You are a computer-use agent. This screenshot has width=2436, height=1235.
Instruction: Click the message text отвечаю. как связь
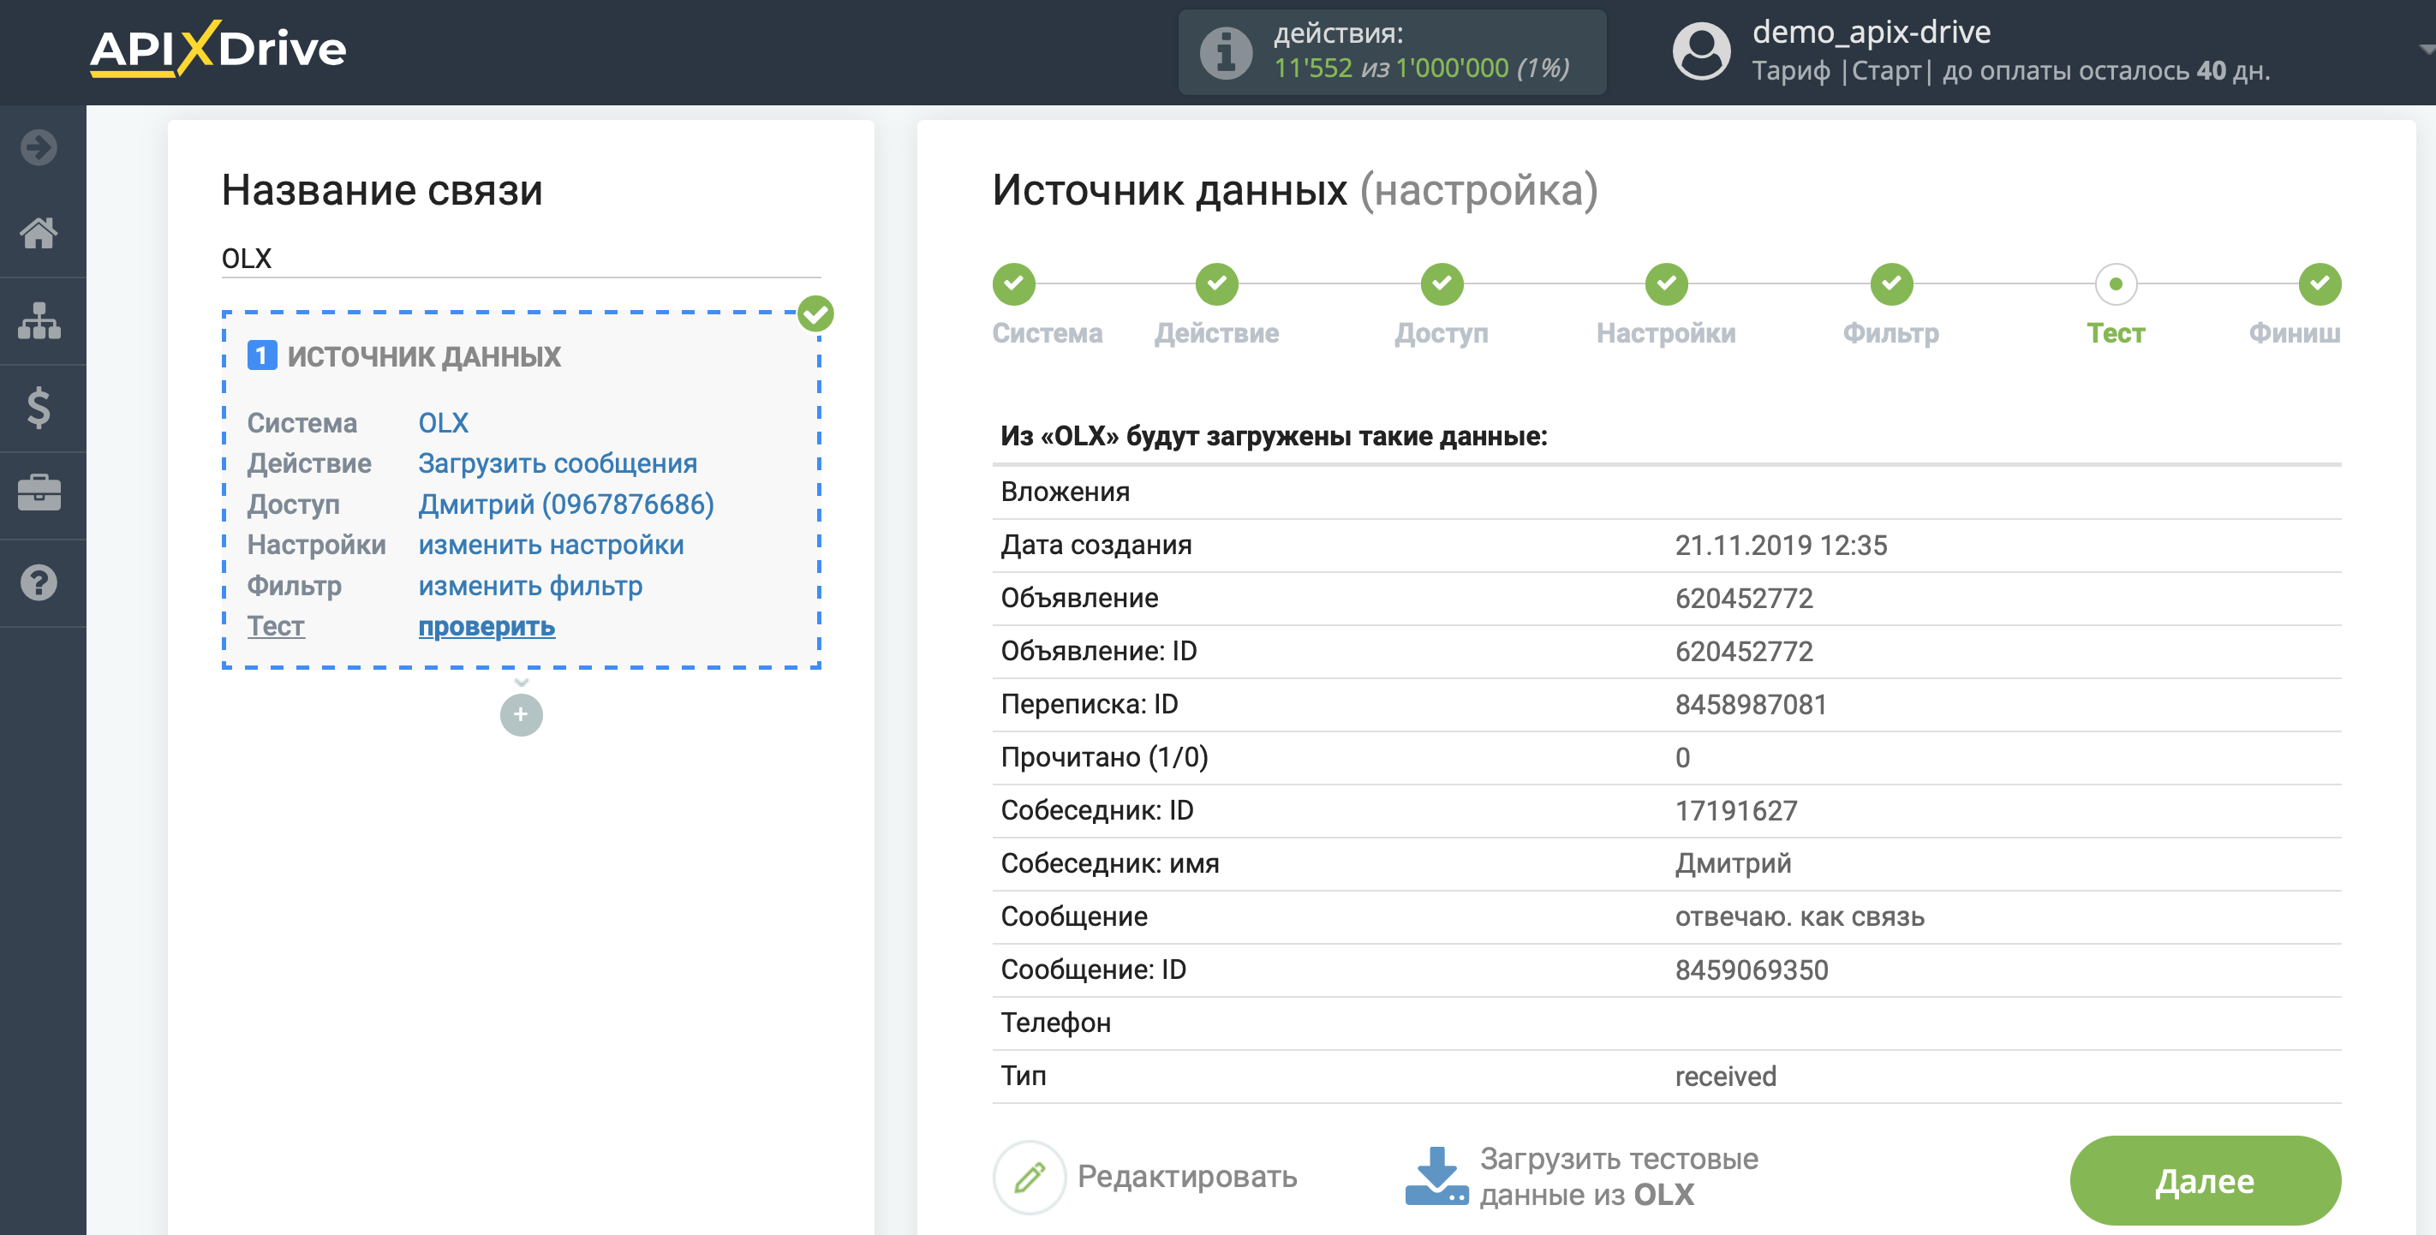coord(1800,916)
